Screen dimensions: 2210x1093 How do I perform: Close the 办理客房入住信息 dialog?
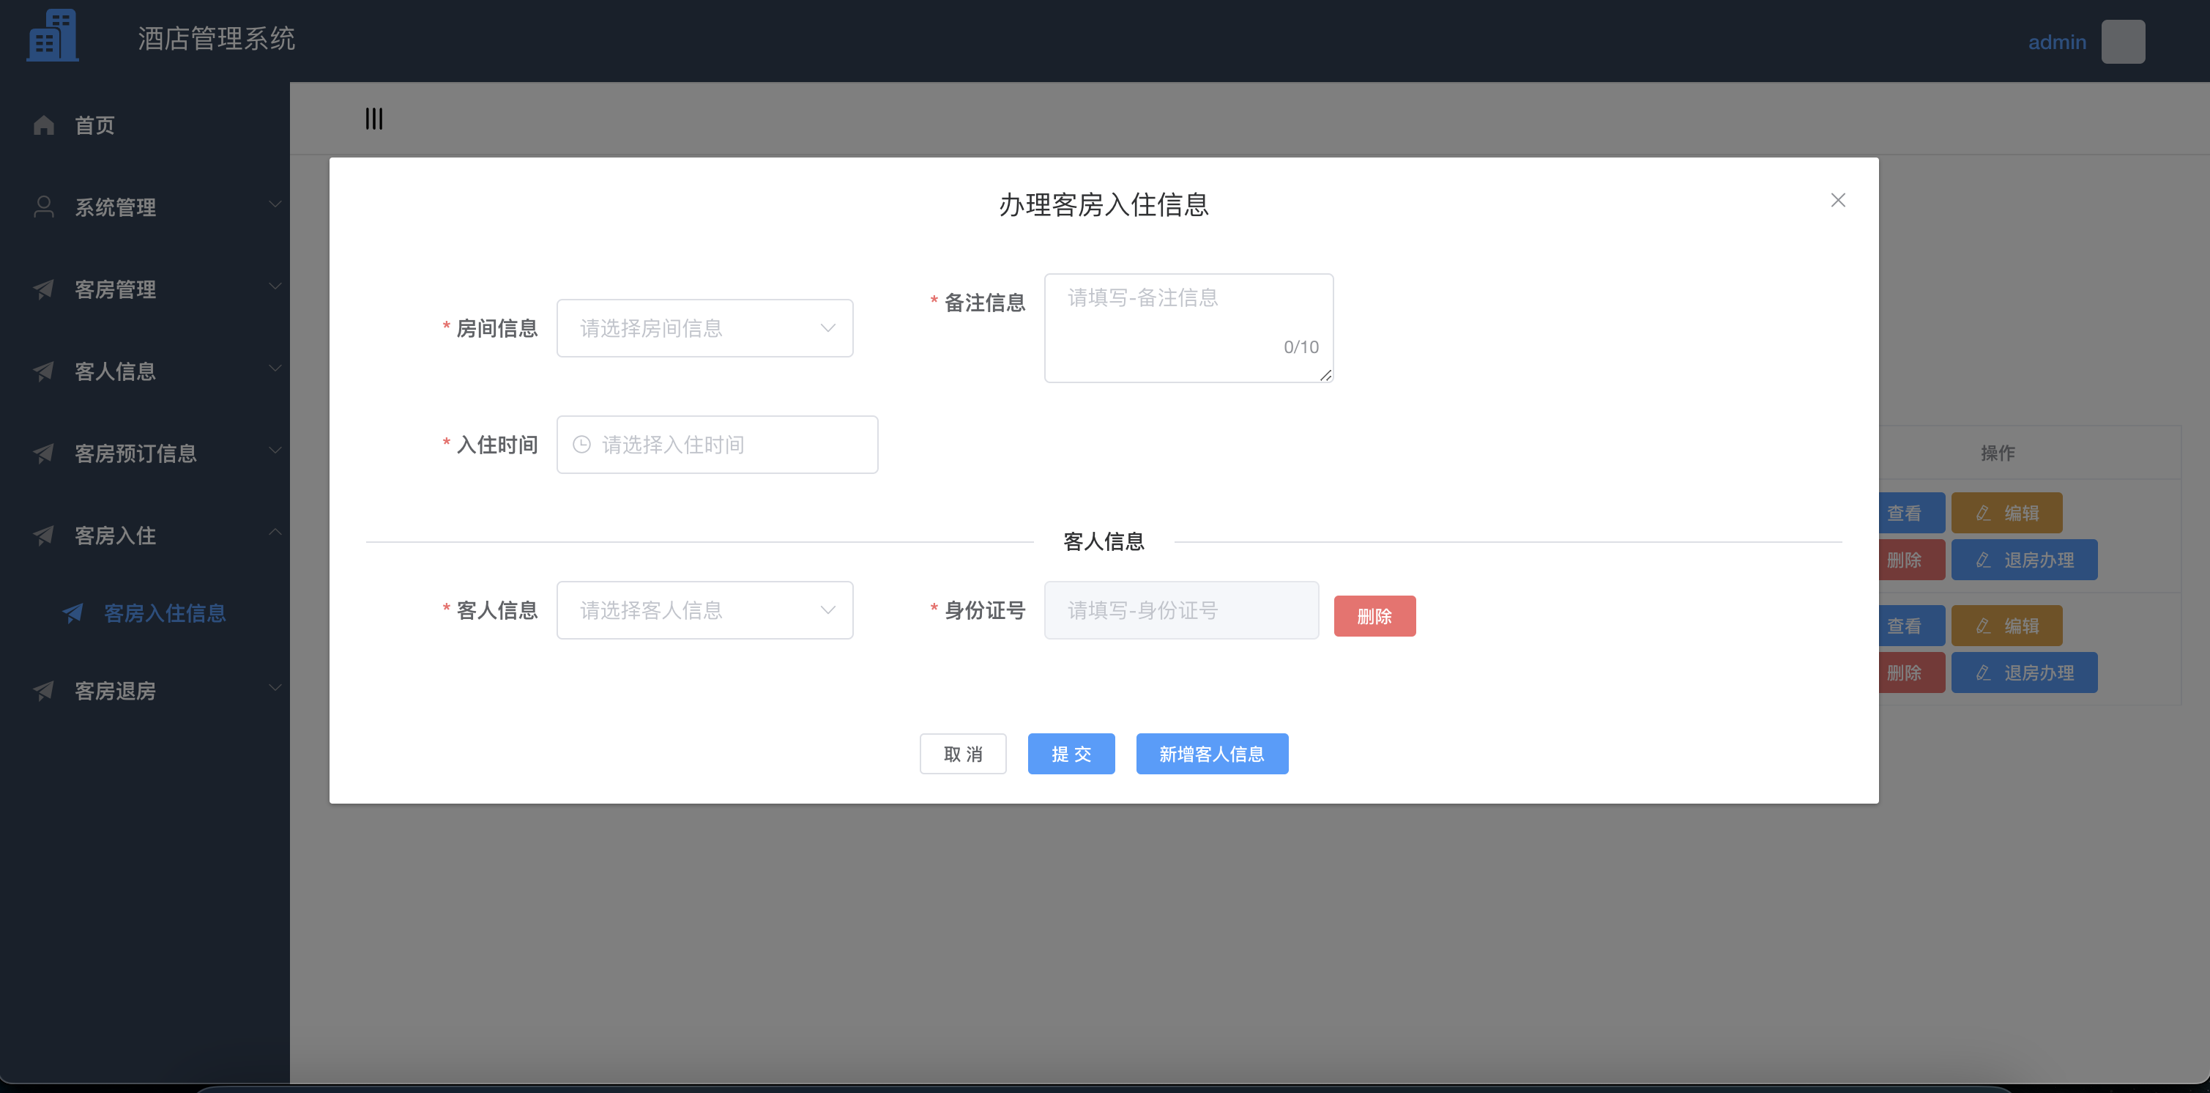[1838, 200]
